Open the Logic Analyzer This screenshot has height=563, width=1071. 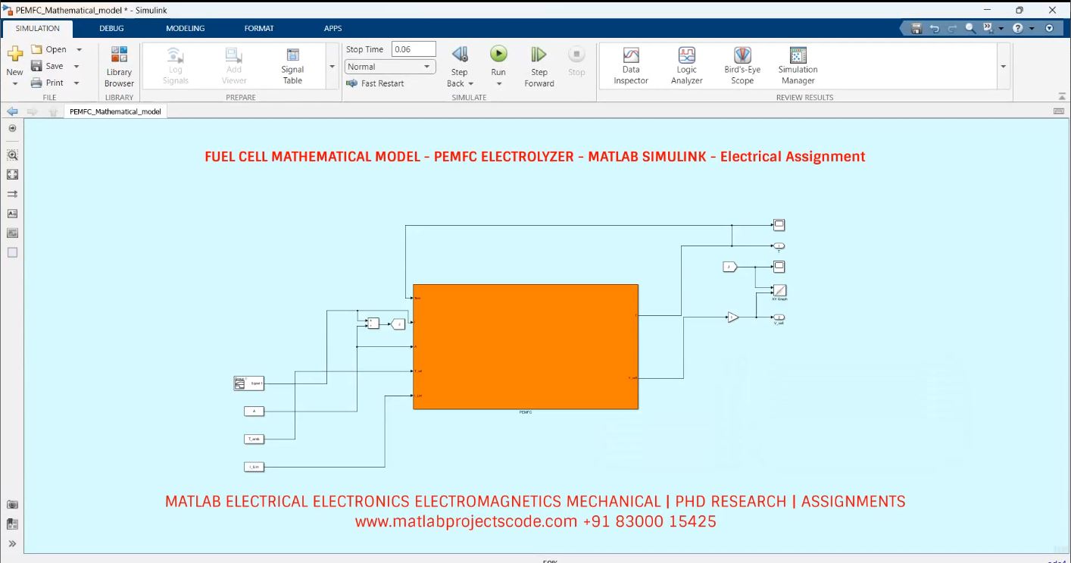(685, 64)
